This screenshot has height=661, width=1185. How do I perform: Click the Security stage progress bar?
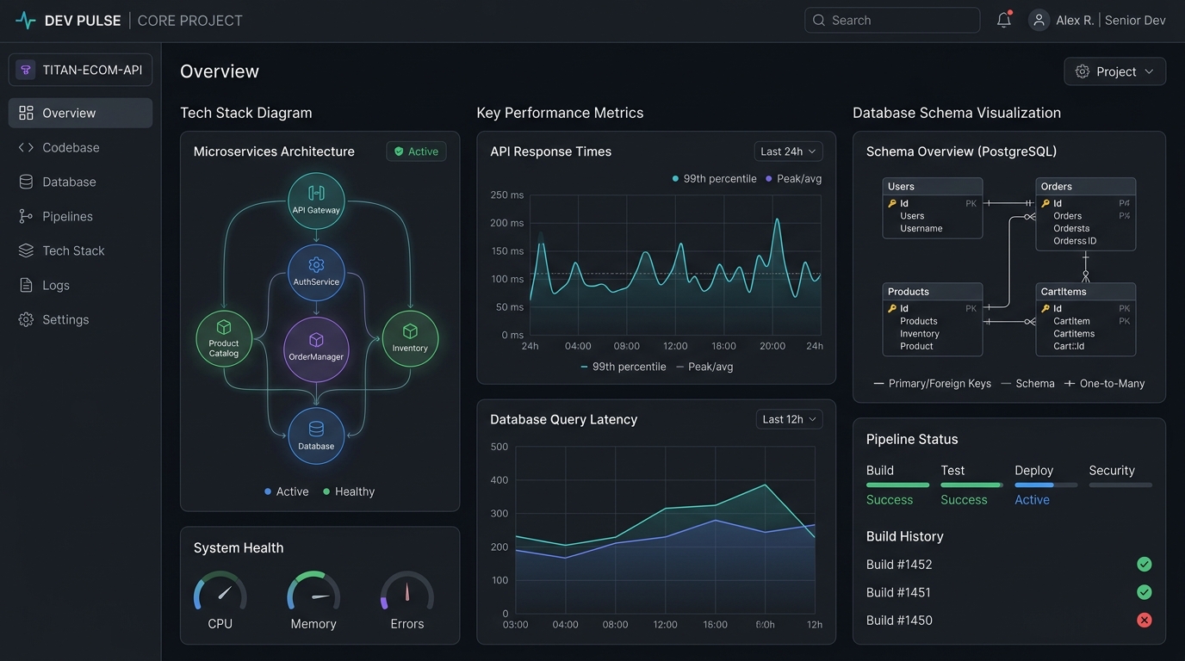[1120, 485]
